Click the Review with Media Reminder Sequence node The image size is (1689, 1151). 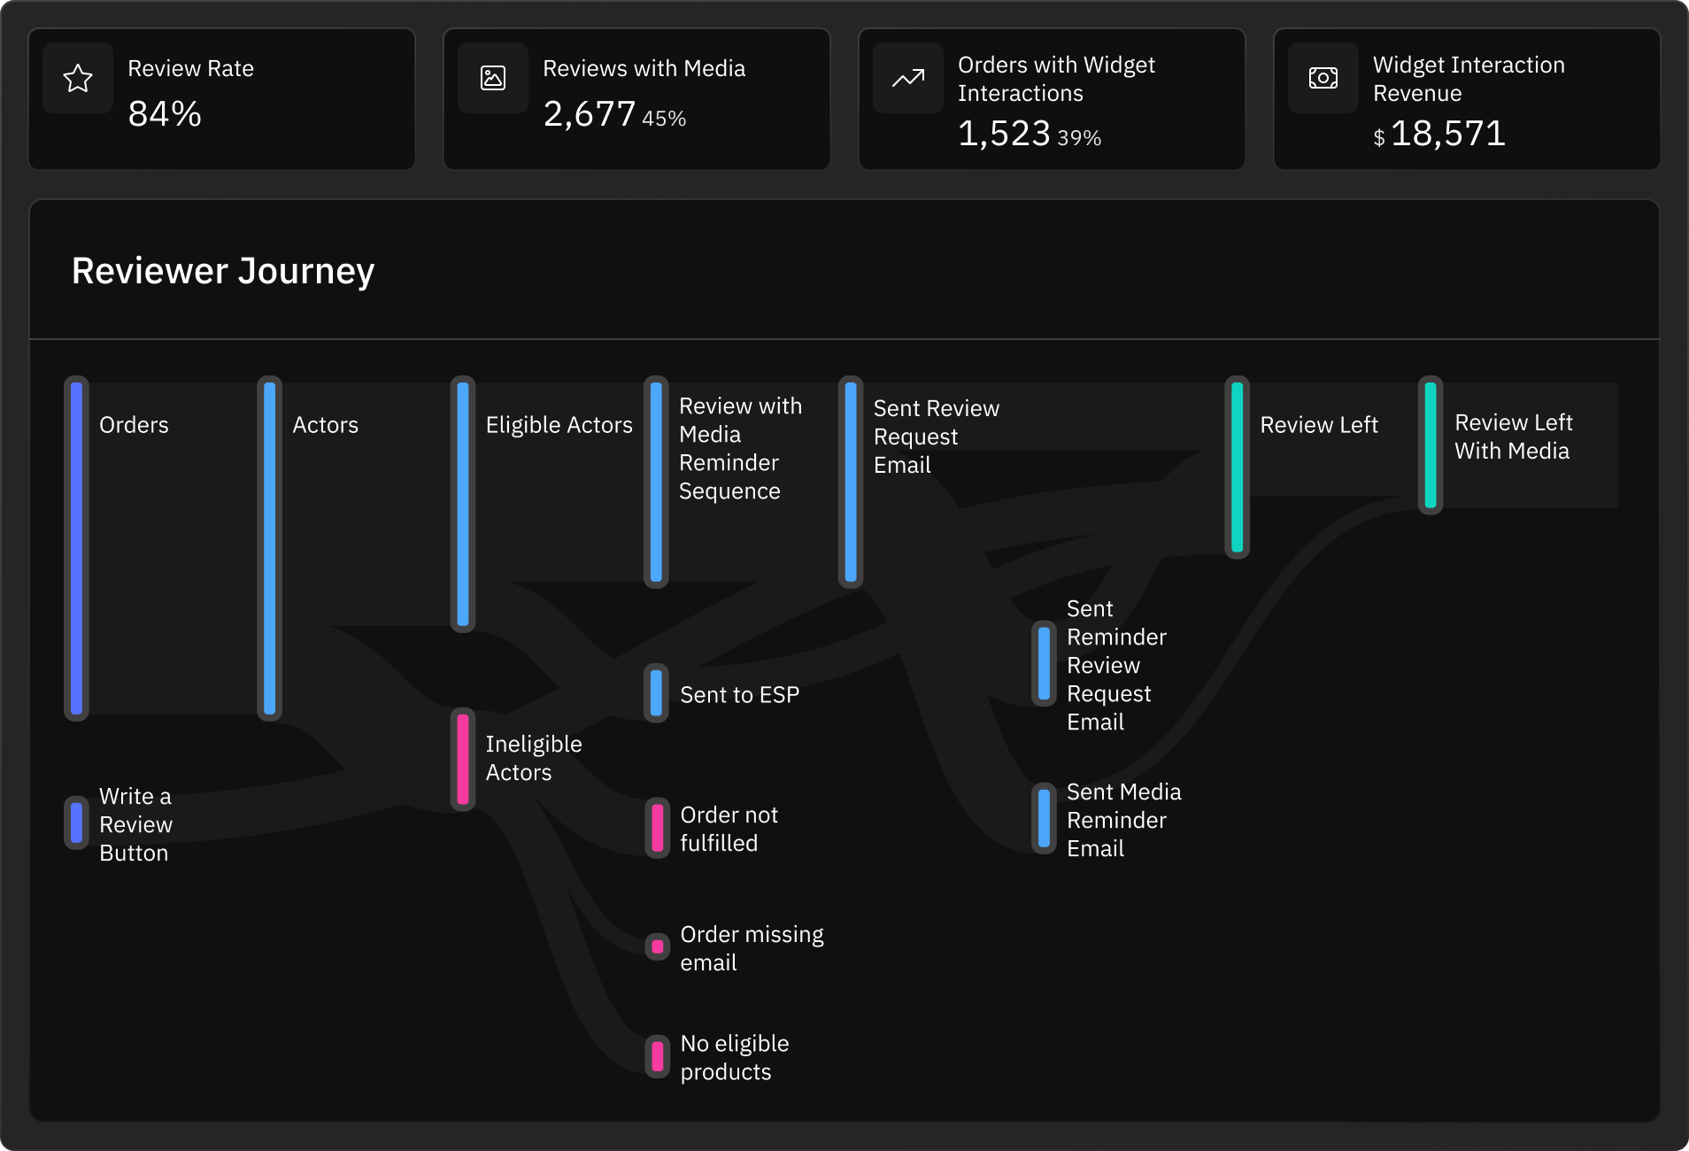[656, 482]
